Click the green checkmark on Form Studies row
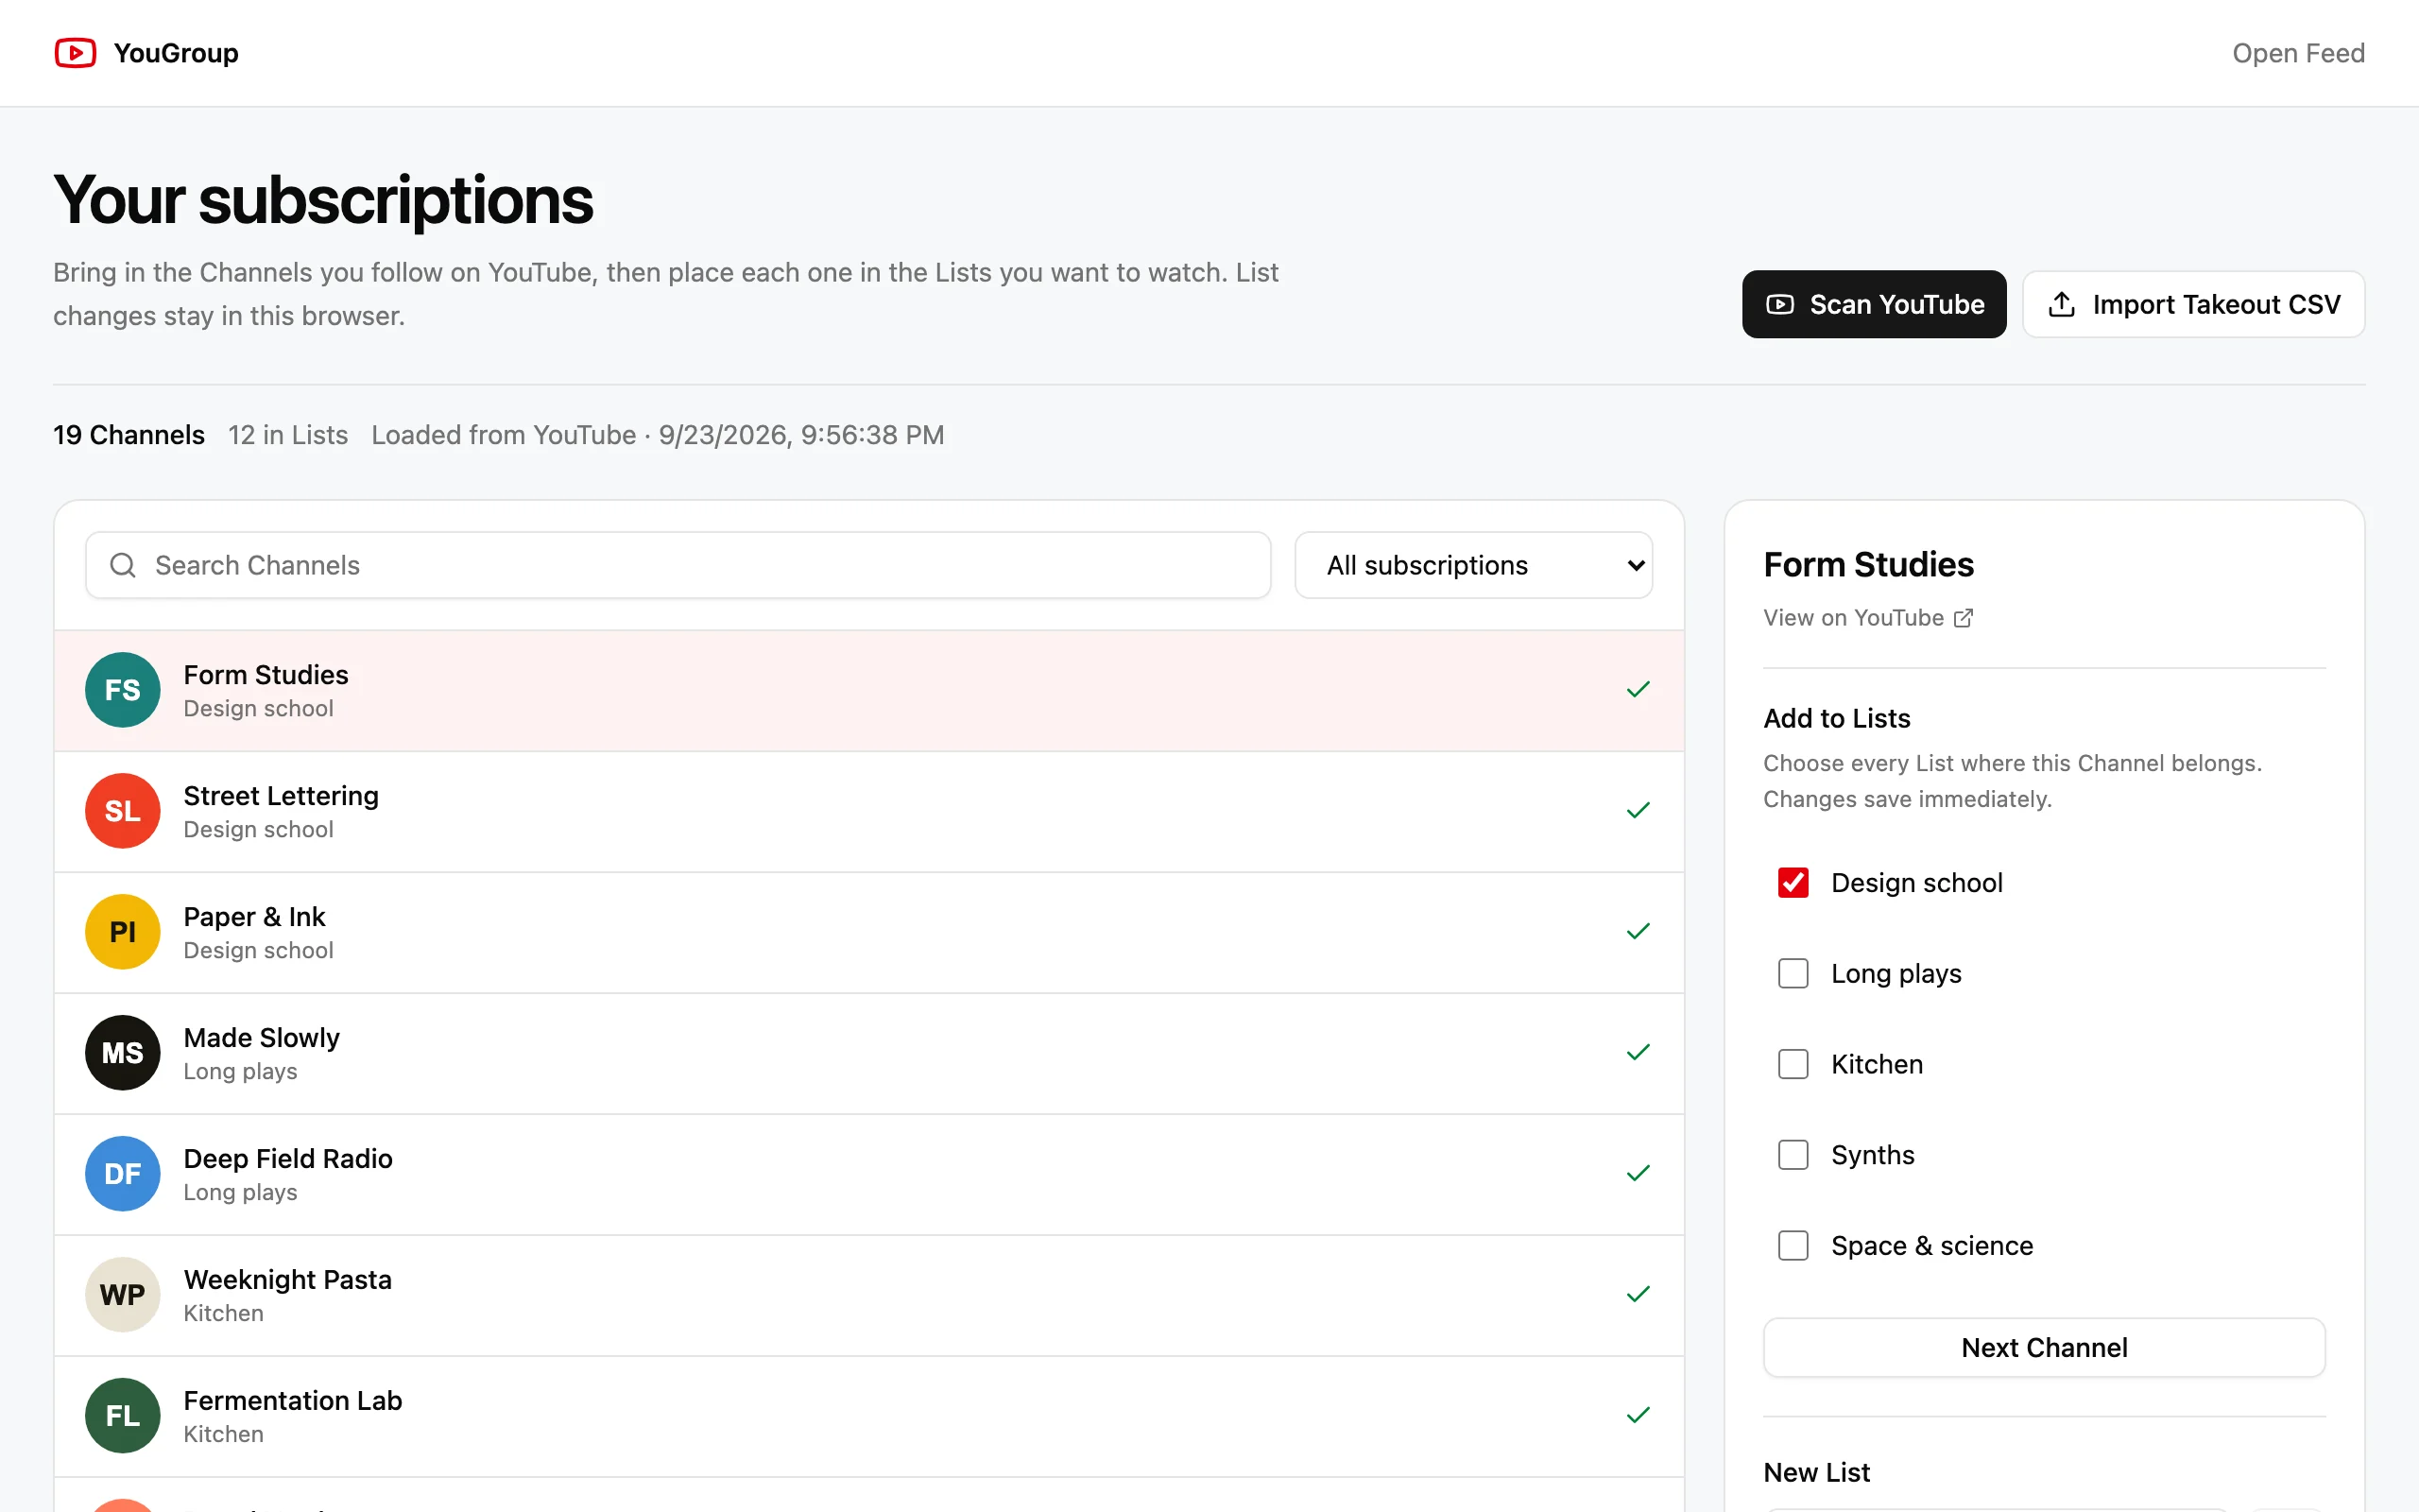The image size is (2419, 1512). coord(1638,690)
